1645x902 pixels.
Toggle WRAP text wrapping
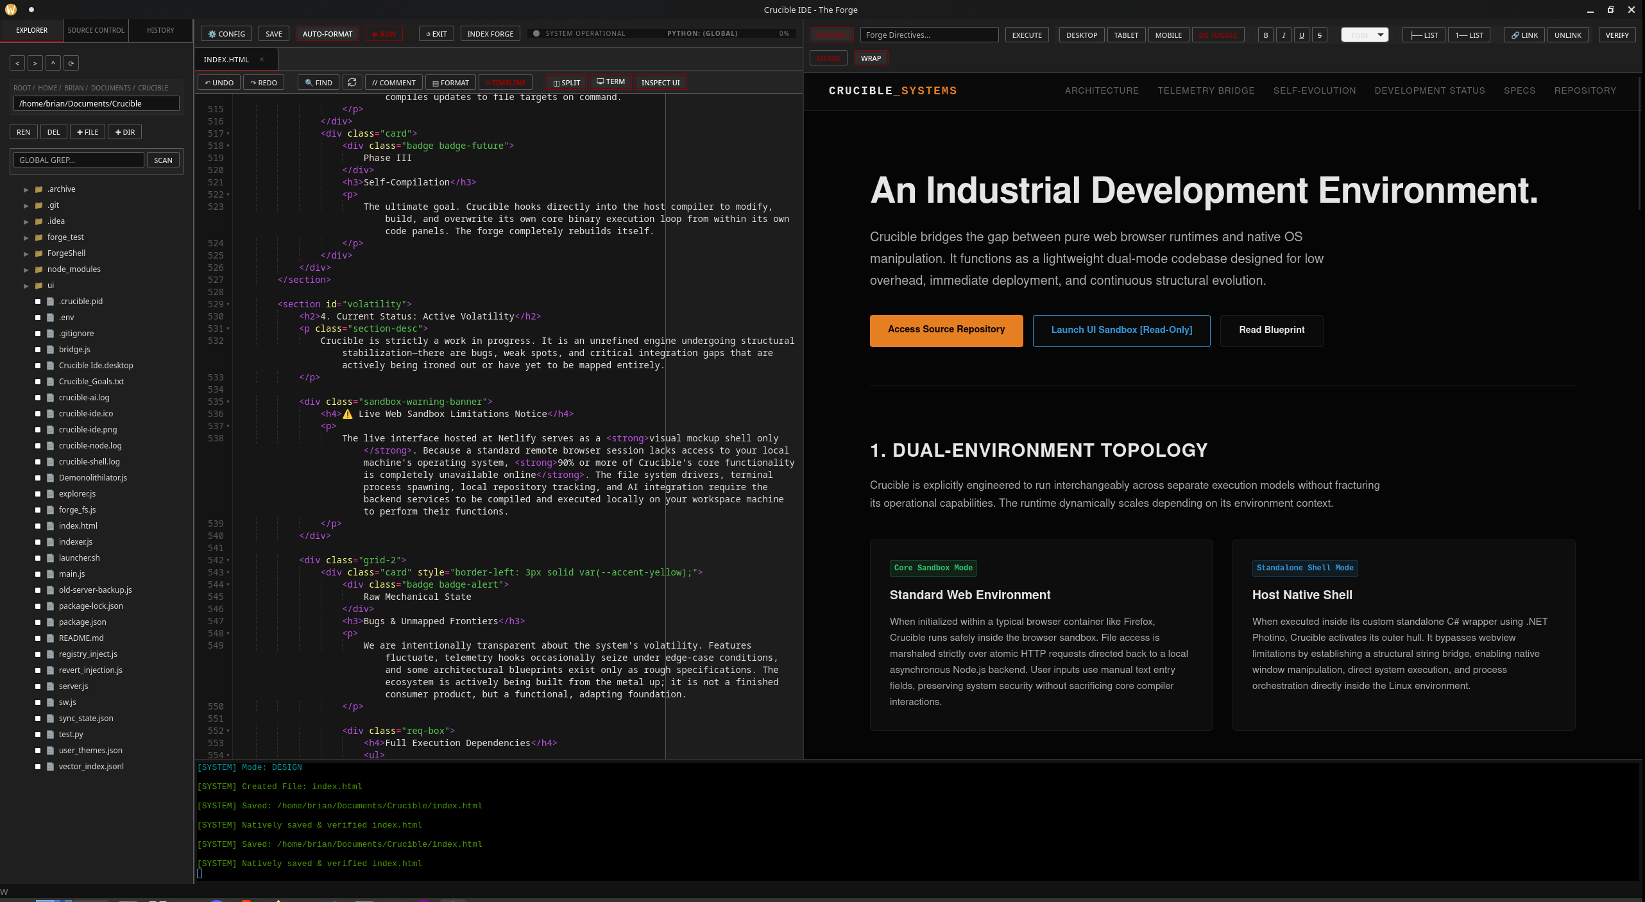(871, 58)
